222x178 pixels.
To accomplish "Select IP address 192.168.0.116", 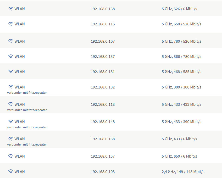I will click(103, 24).
